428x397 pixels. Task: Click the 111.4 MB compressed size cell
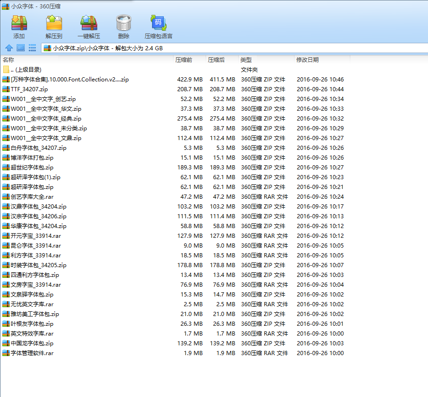(x=222, y=216)
